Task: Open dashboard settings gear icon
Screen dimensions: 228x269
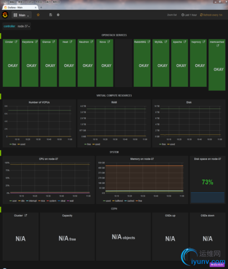Action: 58,15
